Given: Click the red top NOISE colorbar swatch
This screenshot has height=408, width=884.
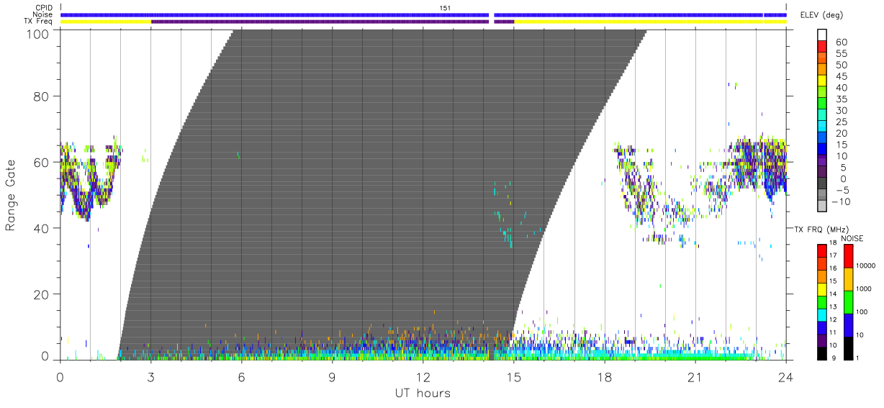Looking at the screenshot, I should point(848,256).
